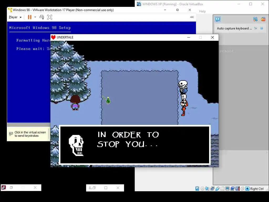Click the orange clear-all notifications icon

pyautogui.click(x=263, y=19)
